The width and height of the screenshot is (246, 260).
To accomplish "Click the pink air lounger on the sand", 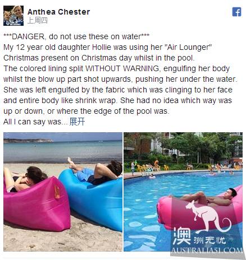I will 37,203.
